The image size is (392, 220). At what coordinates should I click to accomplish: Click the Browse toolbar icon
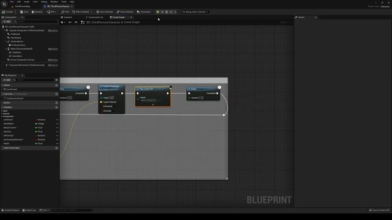[x=37, y=12]
